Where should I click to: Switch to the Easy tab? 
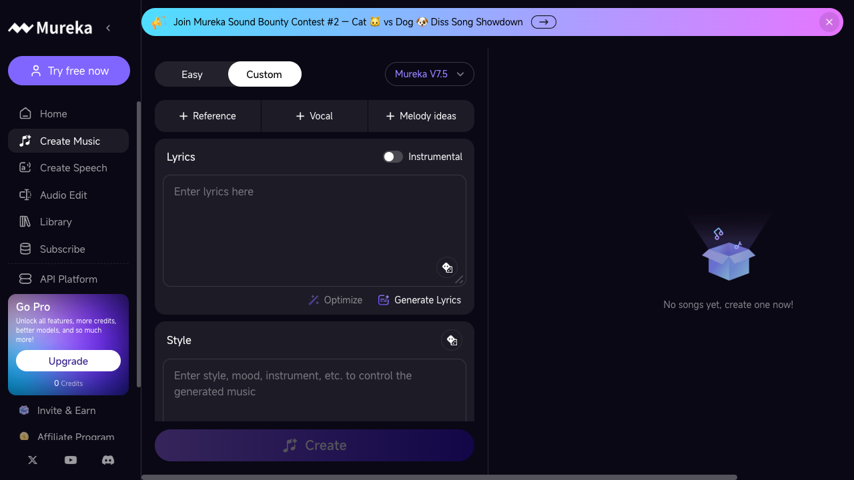click(x=192, y=74)
